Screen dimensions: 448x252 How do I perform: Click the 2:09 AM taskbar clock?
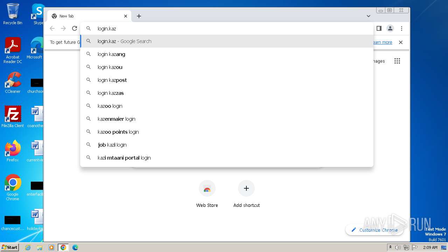click(430, 247)
